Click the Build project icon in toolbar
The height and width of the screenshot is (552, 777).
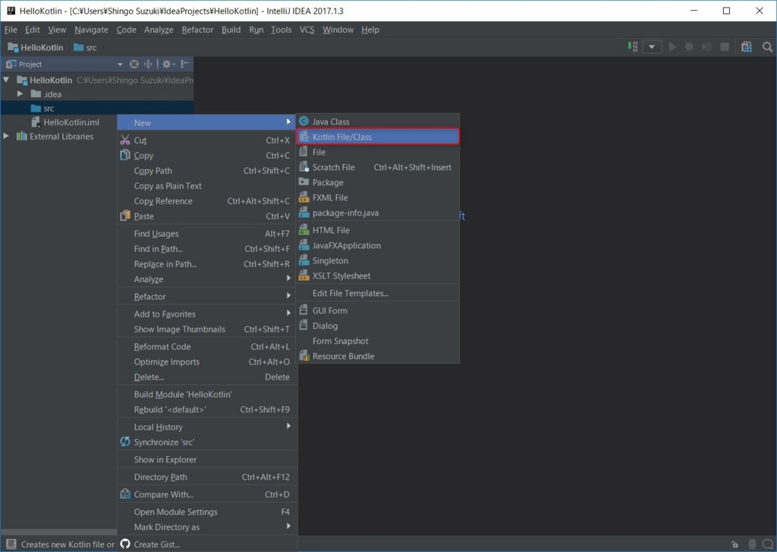click(633, 46)
